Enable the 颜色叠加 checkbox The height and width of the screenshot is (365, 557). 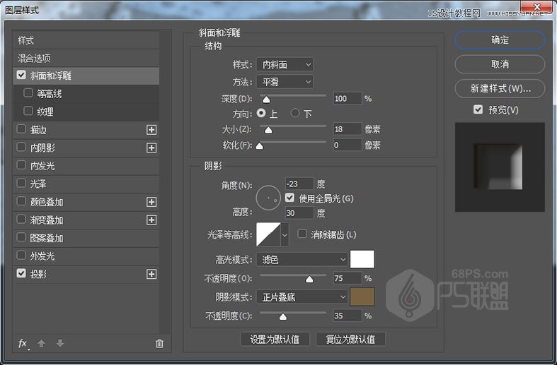pos(21,201)
